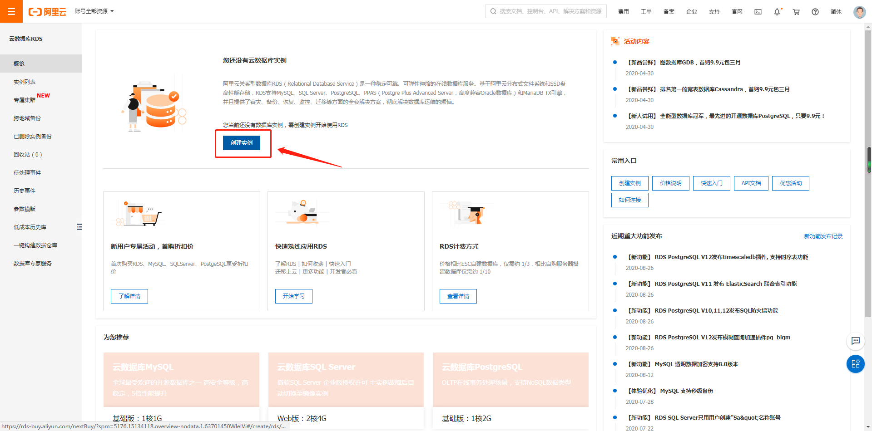The height and width of the screenshot is (431, 872).
Task: Open the 开发者必看 link
Action: (x=343, y=271)
